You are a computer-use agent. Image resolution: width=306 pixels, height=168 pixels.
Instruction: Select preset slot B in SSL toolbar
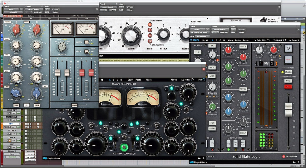click(x=217, y=40)
